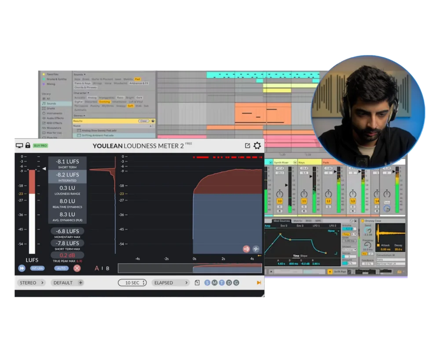Viewport: 440px width, 352px height.
Task: Click the -8.1 LUFS Short Term readout
Action: (x=67, y=163)
